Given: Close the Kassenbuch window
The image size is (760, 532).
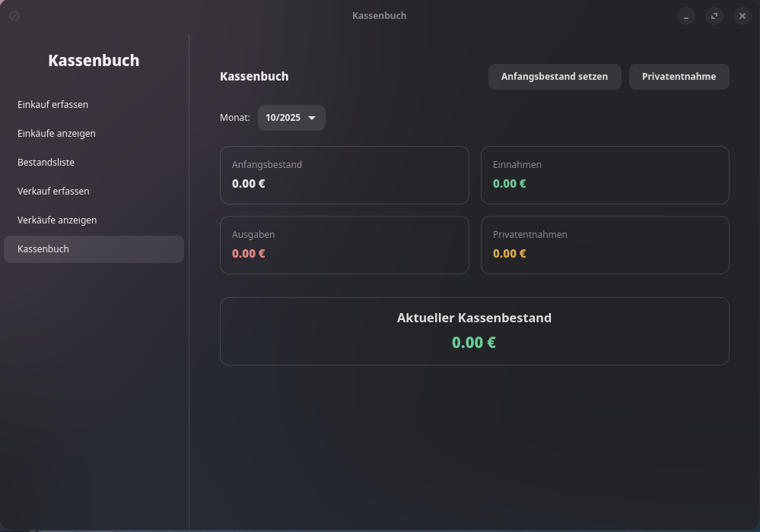Looking at the screenshot, I should point(742,16).
